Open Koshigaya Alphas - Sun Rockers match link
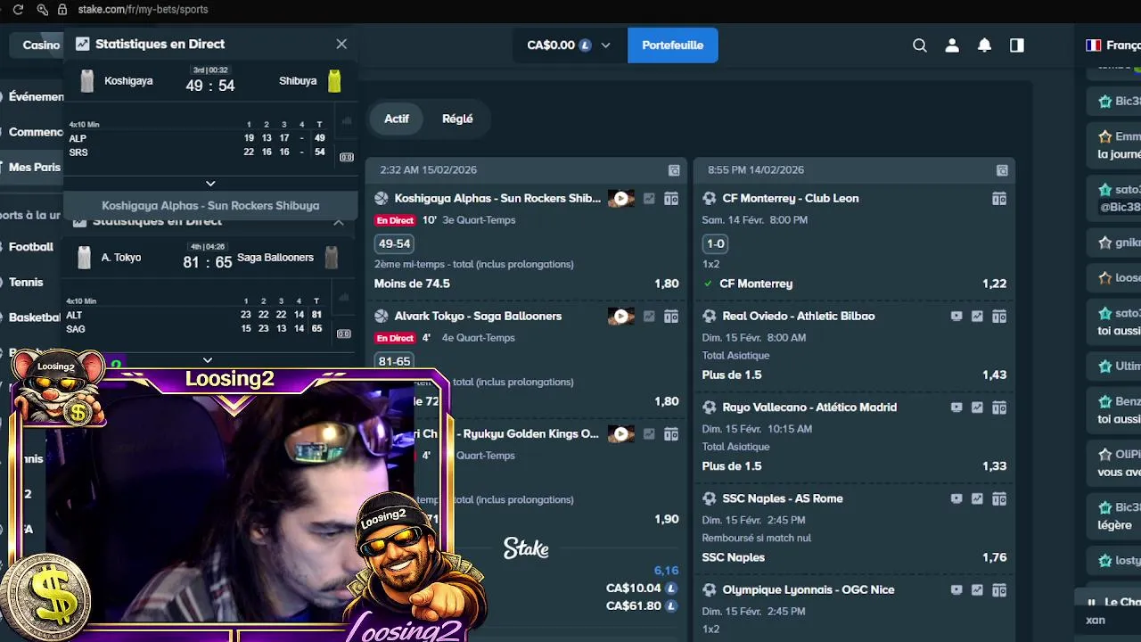This screenshot has width=1141, height=642. (497, 199)
